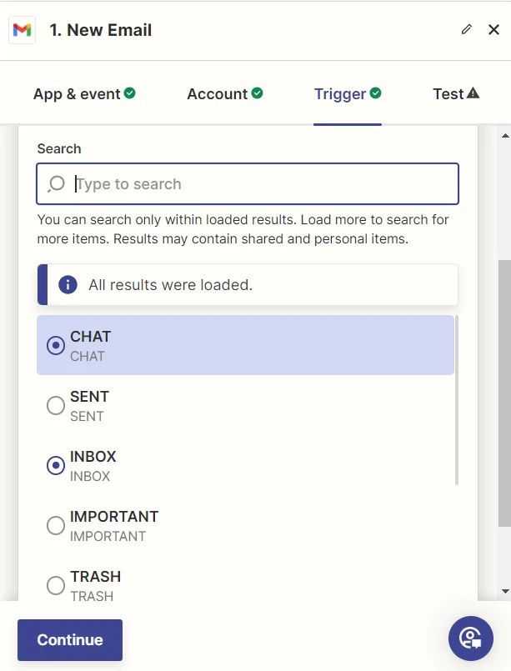Open the help chat bubble icon
511x671 pixels.
tap(471, 638)
